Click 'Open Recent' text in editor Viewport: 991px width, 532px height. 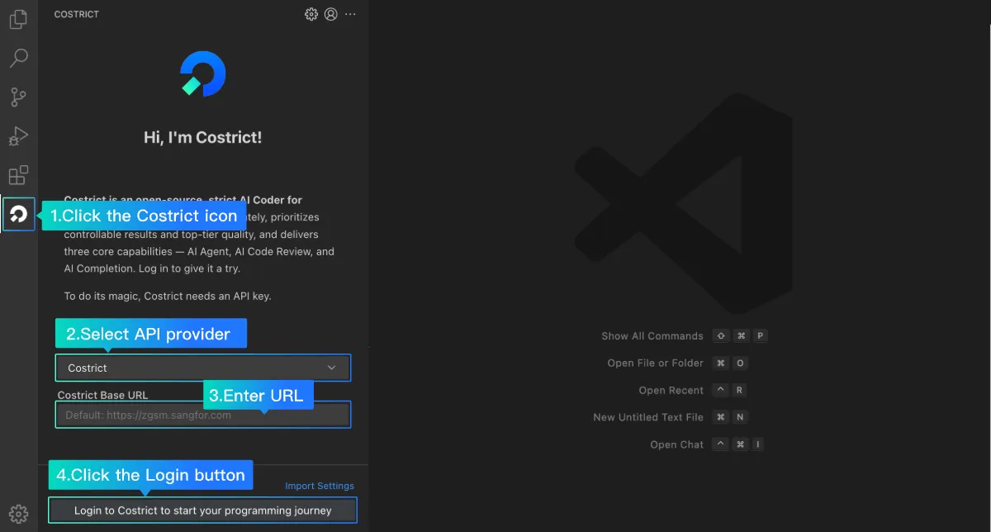point(671,391)
